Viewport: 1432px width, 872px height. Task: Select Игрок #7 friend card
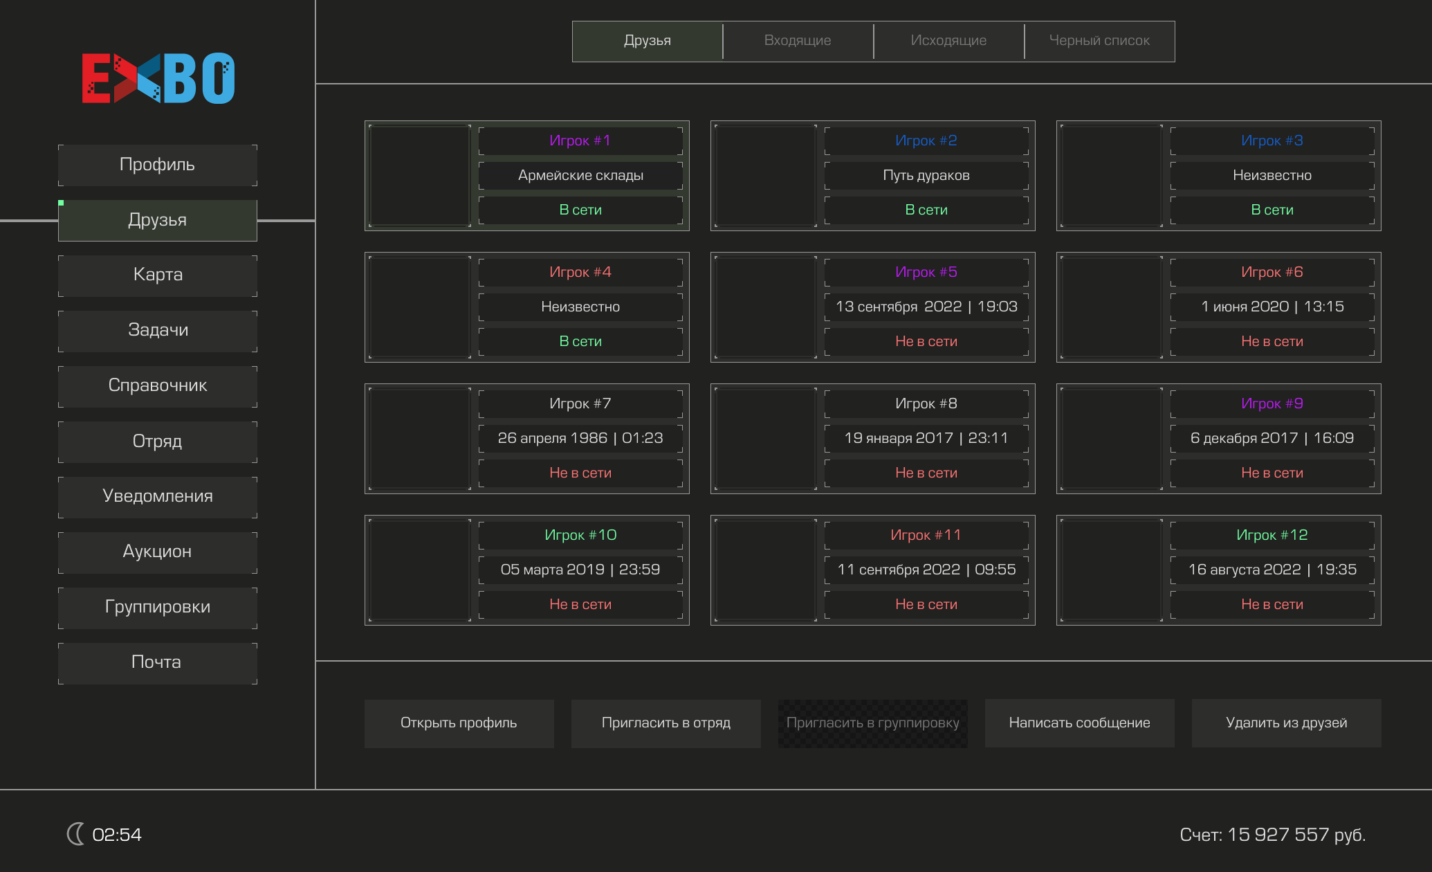pos(526,439)
